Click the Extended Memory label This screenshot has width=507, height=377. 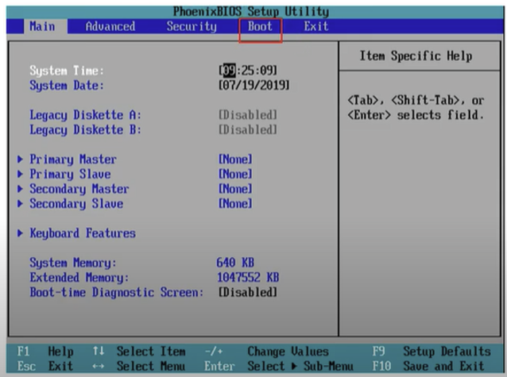[x=79, y=278]
